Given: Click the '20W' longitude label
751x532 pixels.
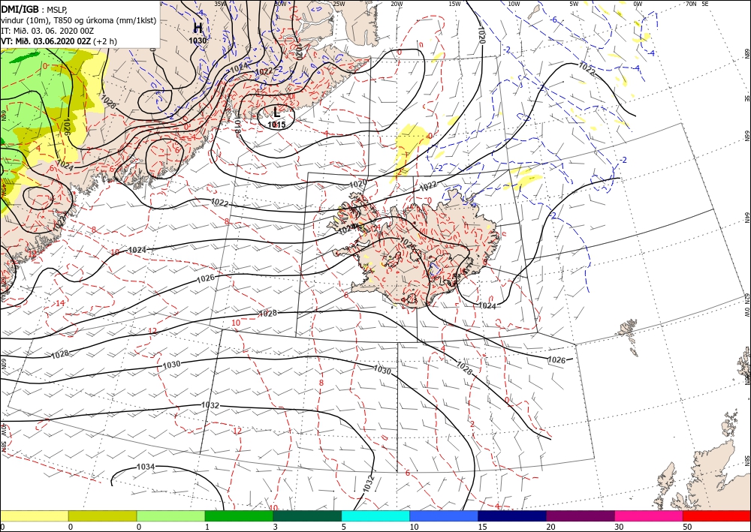Looking at the screenshot, I should pos(397,4).
